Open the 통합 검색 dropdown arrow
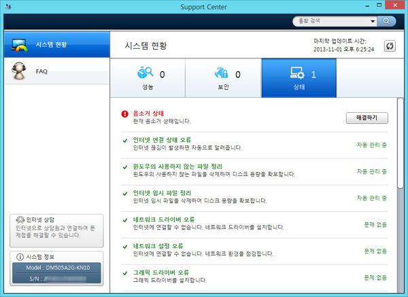Viewport: 408px width, 297px height. [x=373, y=21]
